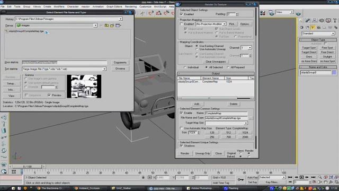Select the All Prepared radio option
Viewport: 339px width, 191px height.
(x=228, y=67)
